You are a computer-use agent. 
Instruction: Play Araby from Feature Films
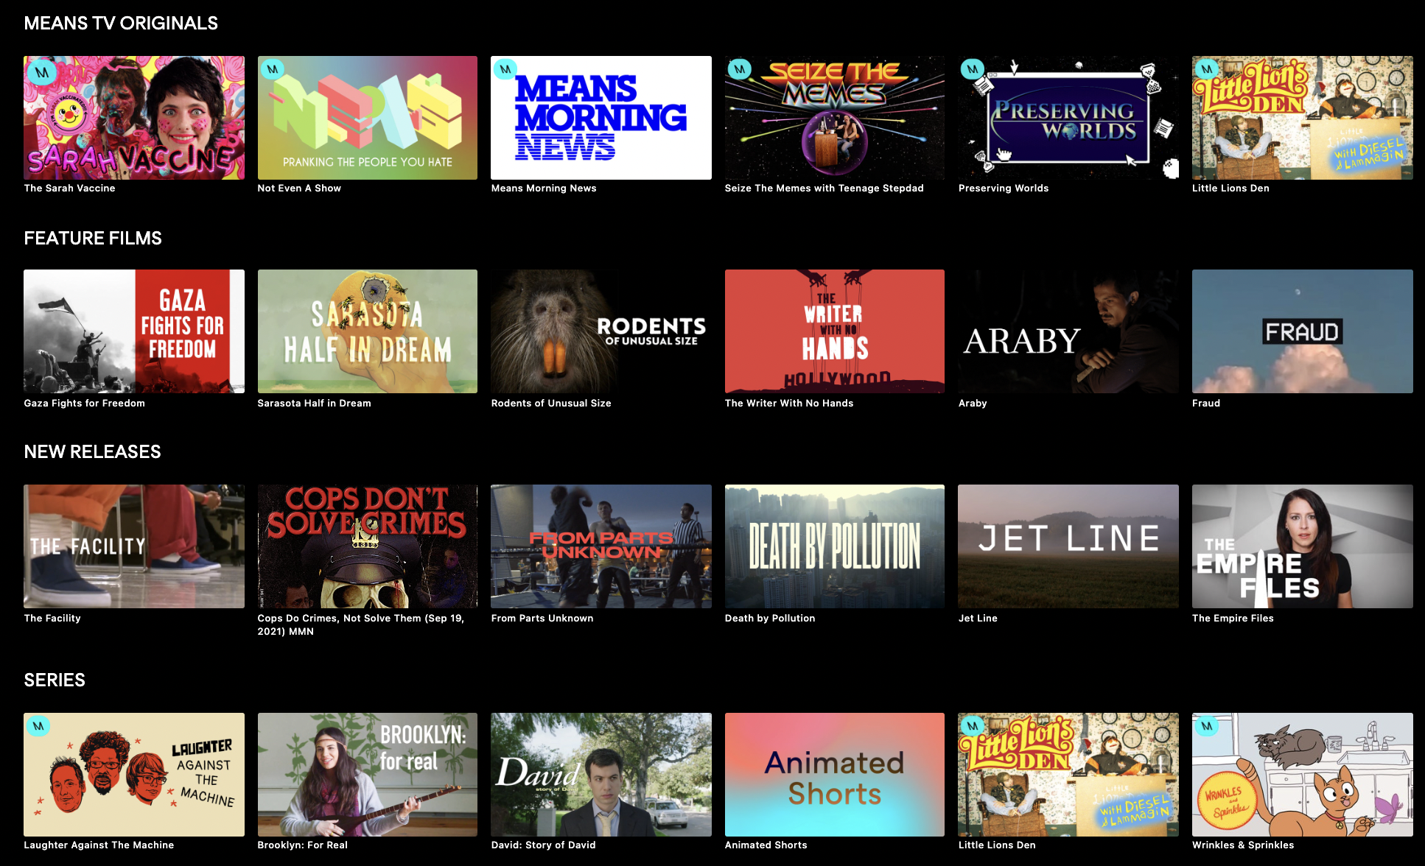point(1068,331)
